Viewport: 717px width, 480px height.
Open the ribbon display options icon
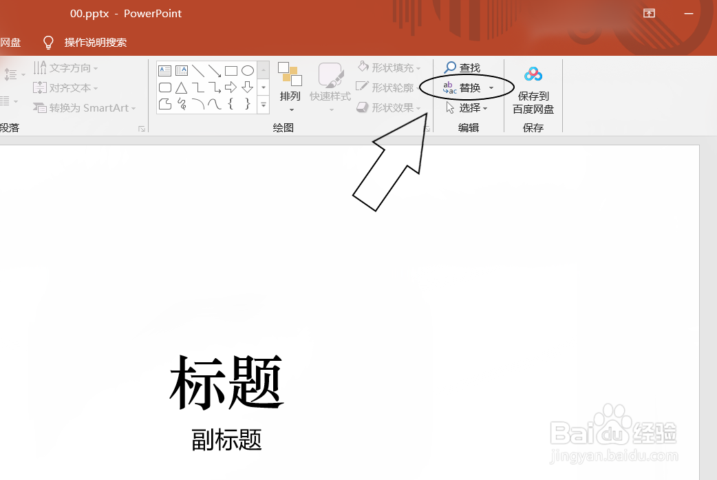tap(649, 13)
